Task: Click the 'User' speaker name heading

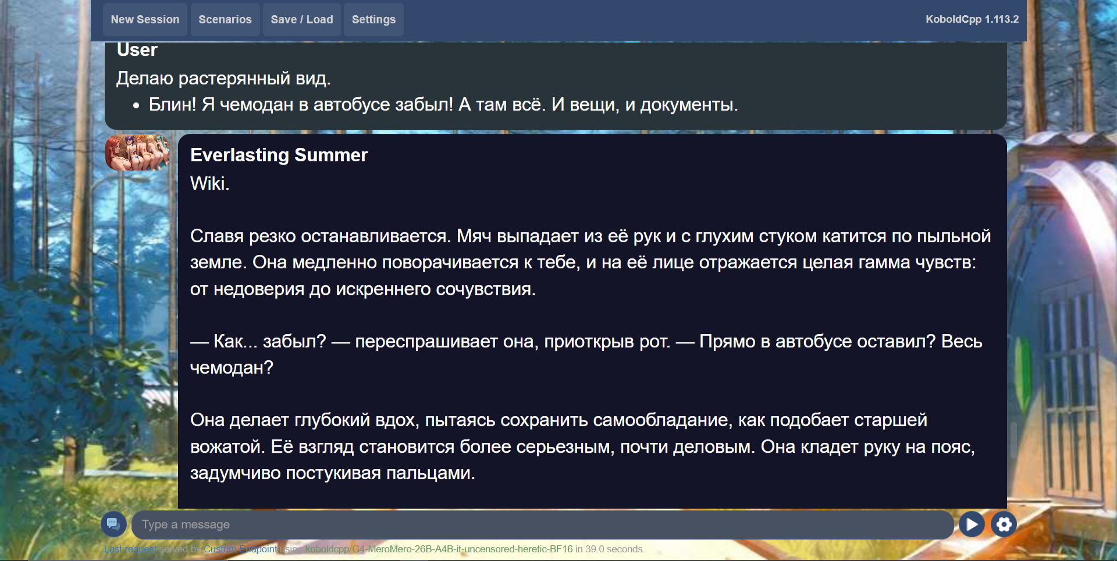Action: [137, 50]
